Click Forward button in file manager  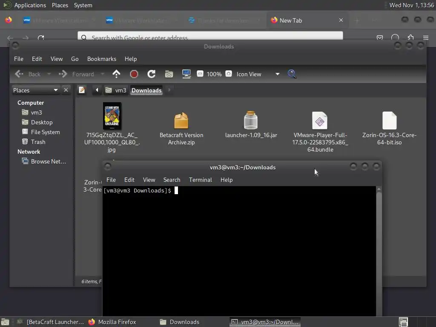click(76, 74)
